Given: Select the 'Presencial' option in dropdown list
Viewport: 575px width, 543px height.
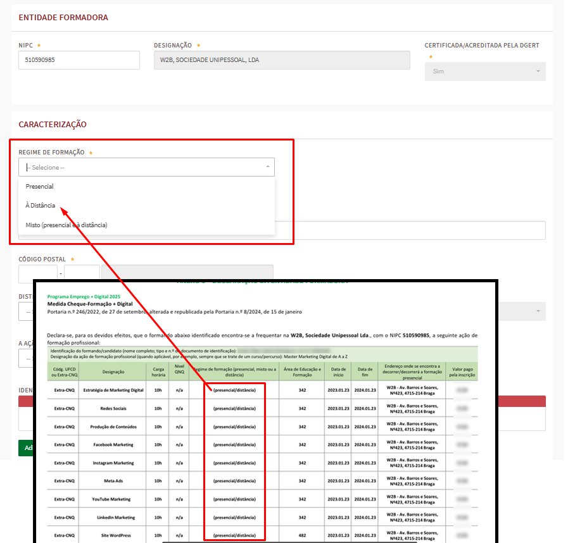Looking at the screenshot, I should coord(39,187).
